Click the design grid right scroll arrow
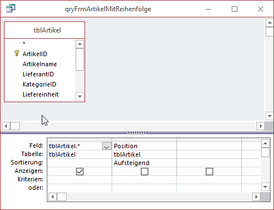 (257, 197)
